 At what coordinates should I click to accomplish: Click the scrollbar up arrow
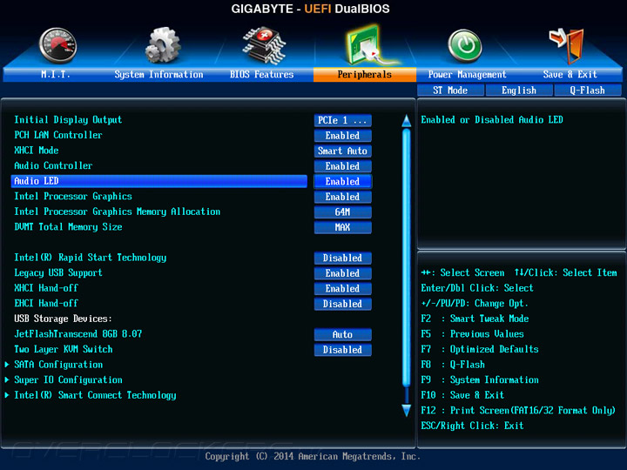[407, 120]
